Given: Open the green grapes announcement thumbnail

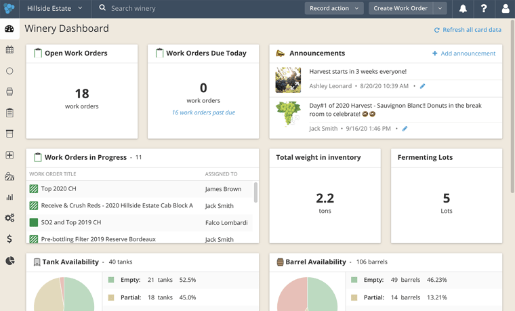Looking at the screenshot, I should pos(288,114).
